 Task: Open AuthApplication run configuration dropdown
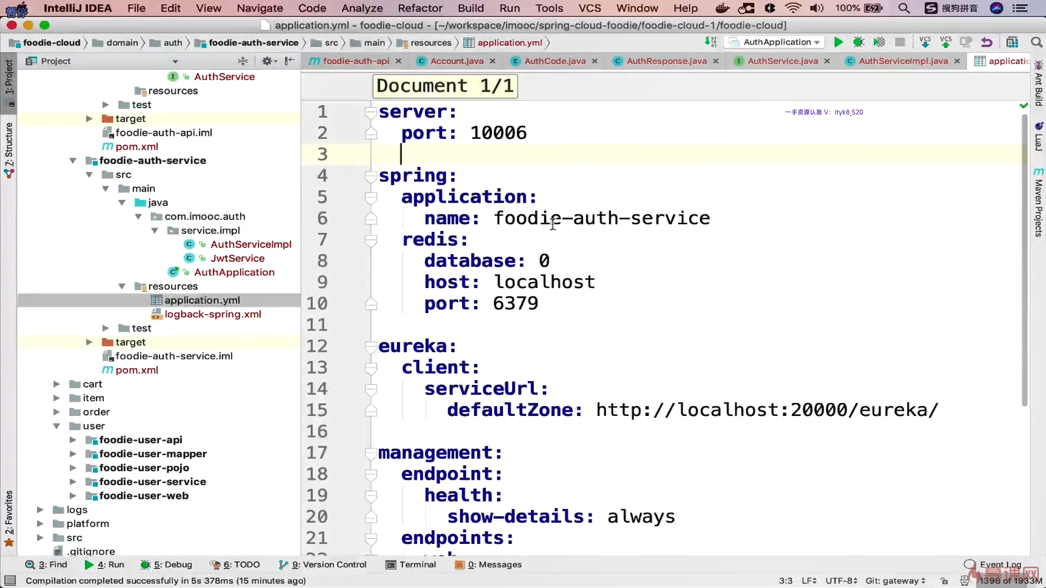775,42
